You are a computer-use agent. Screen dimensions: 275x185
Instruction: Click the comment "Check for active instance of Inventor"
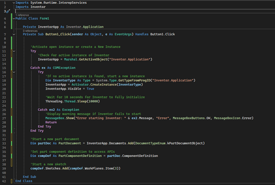coord(74,55)
